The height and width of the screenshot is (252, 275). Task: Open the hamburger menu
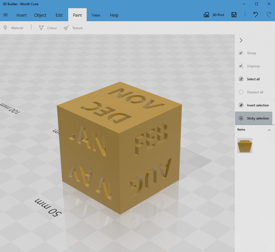click(5, 15)
